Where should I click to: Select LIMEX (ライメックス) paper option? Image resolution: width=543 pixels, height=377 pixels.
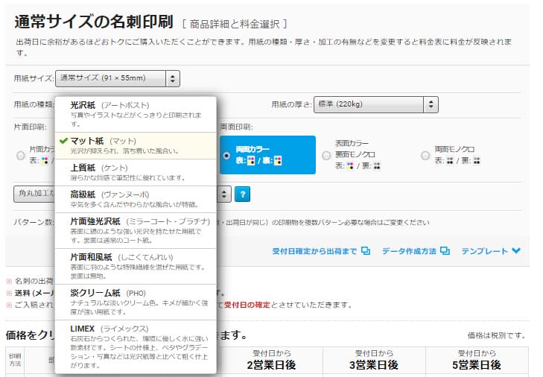[136, 343]
